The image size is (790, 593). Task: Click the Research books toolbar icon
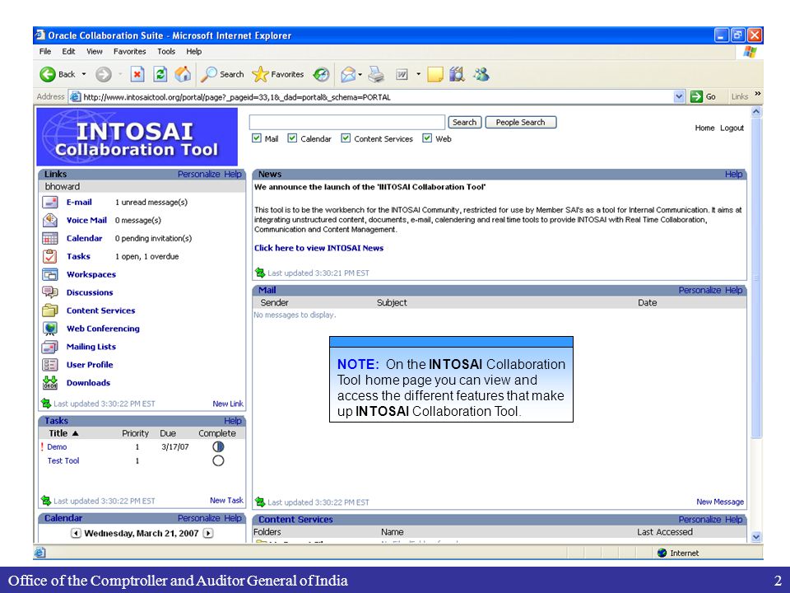(457, 75)
